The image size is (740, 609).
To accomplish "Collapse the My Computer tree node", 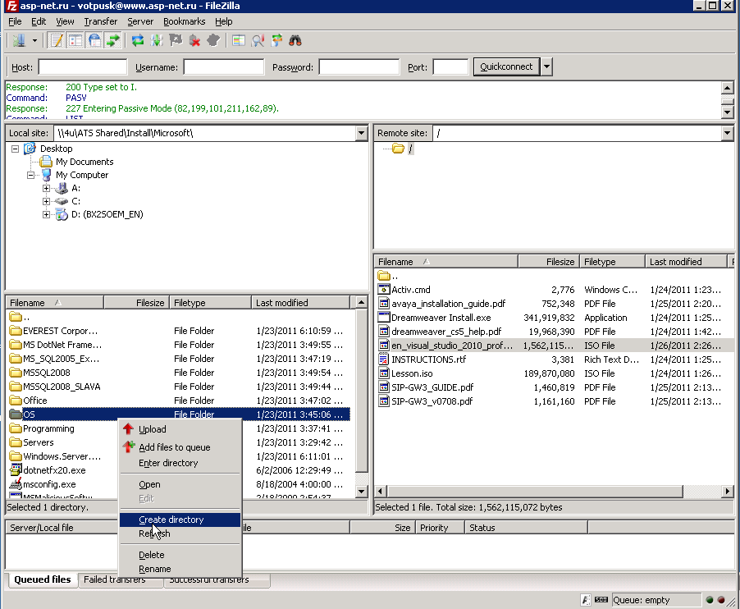I will pos(30,175).
